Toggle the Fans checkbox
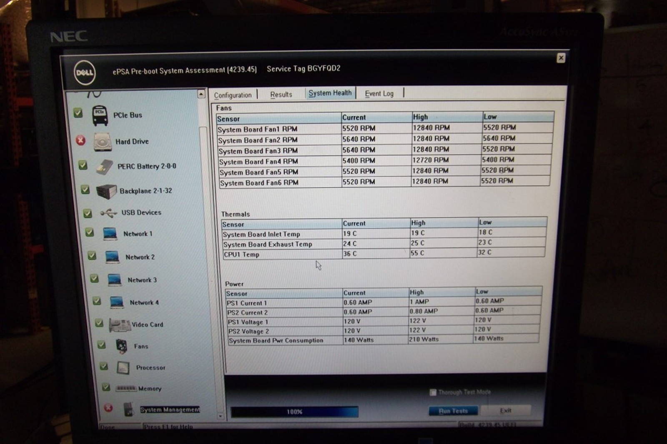Screen dimensions: 667x444 pyautogui.click(x=101, y=344)
